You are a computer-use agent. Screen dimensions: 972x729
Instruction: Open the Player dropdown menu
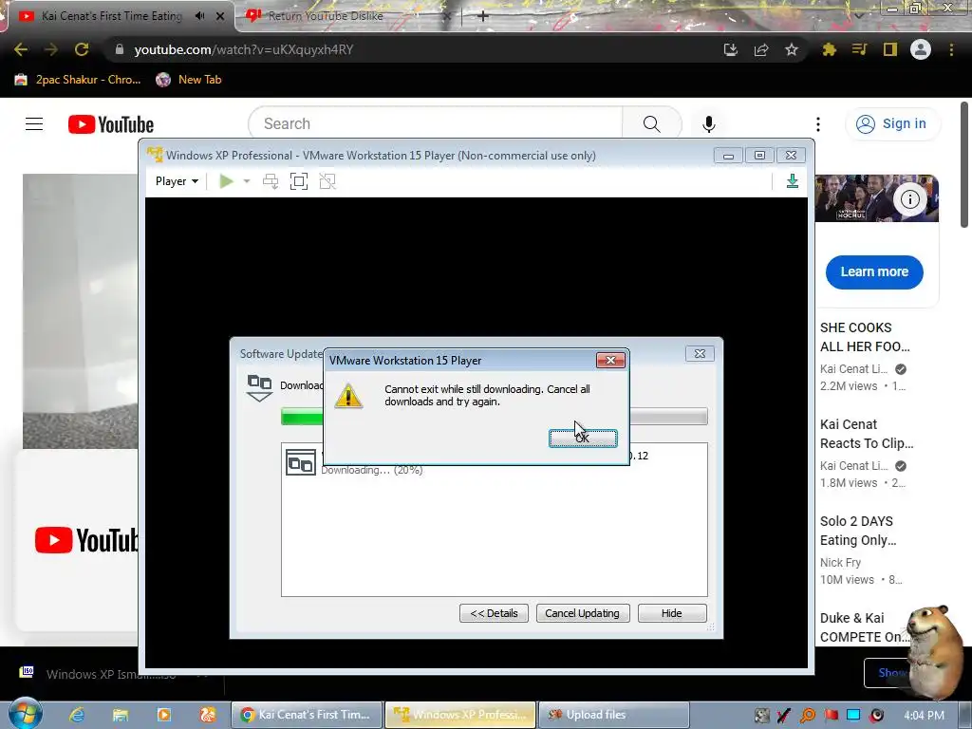tap(177, 181)
